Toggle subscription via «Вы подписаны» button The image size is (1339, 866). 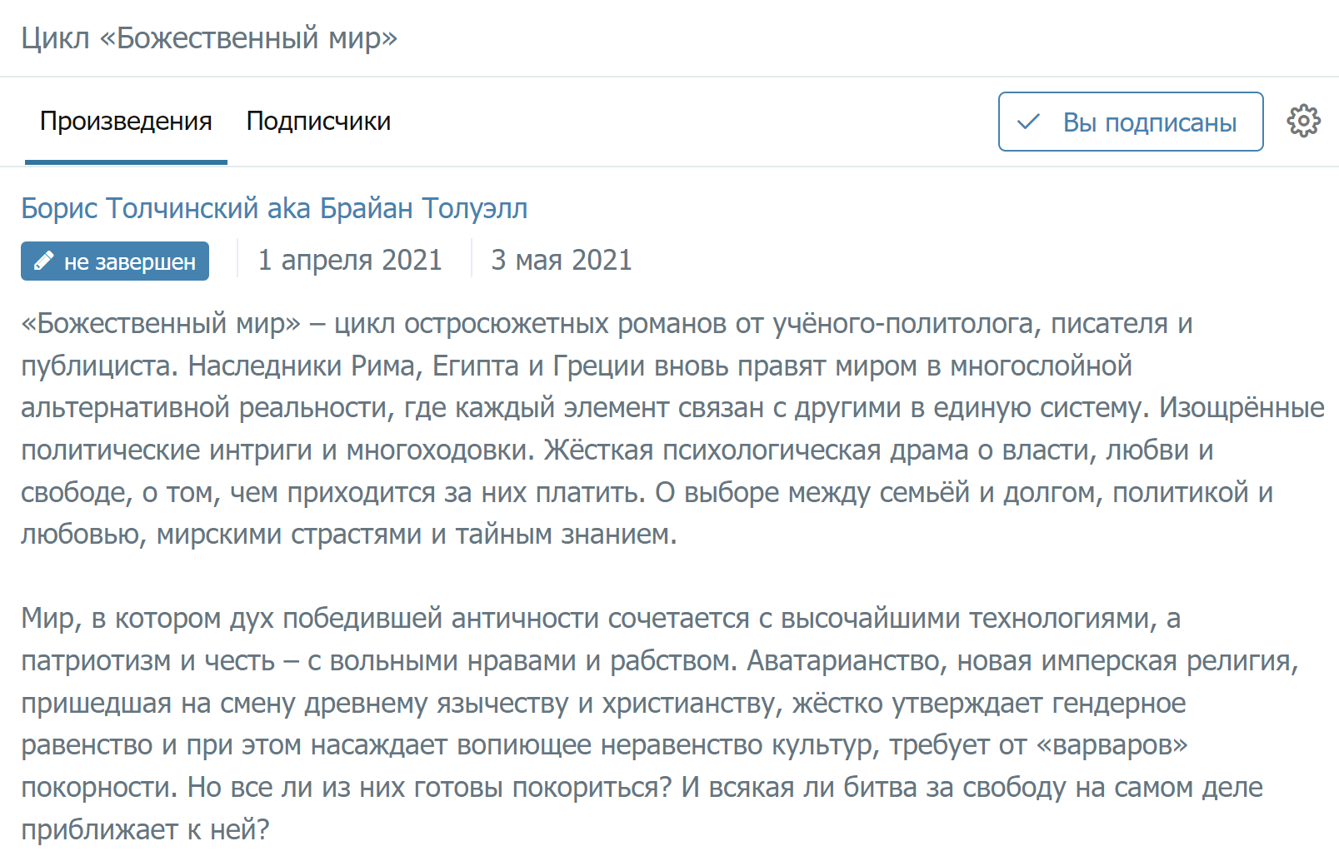[x=1130, y=122]
